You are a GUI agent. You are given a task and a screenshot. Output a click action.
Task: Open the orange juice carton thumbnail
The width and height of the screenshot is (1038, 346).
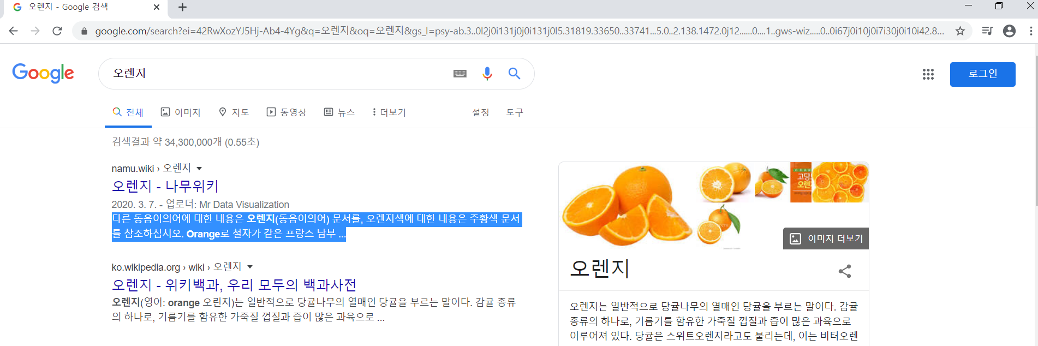click(x=801, y=182)
